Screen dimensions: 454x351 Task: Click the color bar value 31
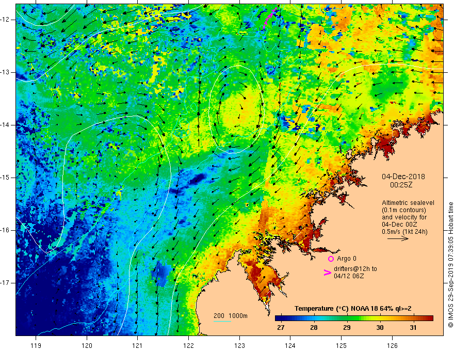(413, 328)
